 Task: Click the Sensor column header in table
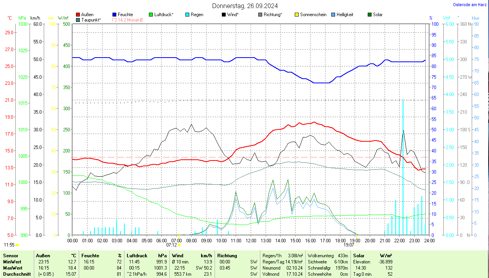[x=10, y=255]
